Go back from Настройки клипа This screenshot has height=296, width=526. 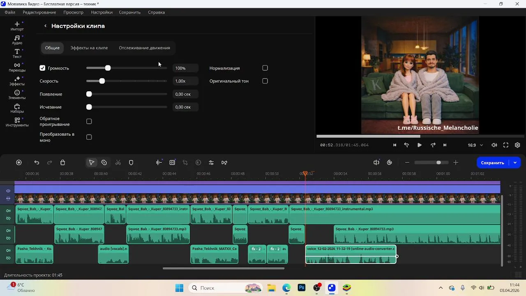coord(45,26)
